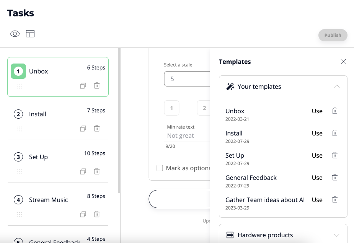This screenshot has width=354, height=243.
Task: Check the Mark as optional checkbox
Action: [160, 168]
